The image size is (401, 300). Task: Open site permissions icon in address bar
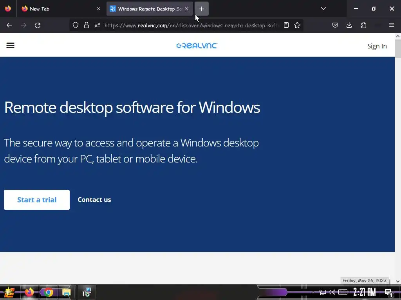click(x=98, y=25)
